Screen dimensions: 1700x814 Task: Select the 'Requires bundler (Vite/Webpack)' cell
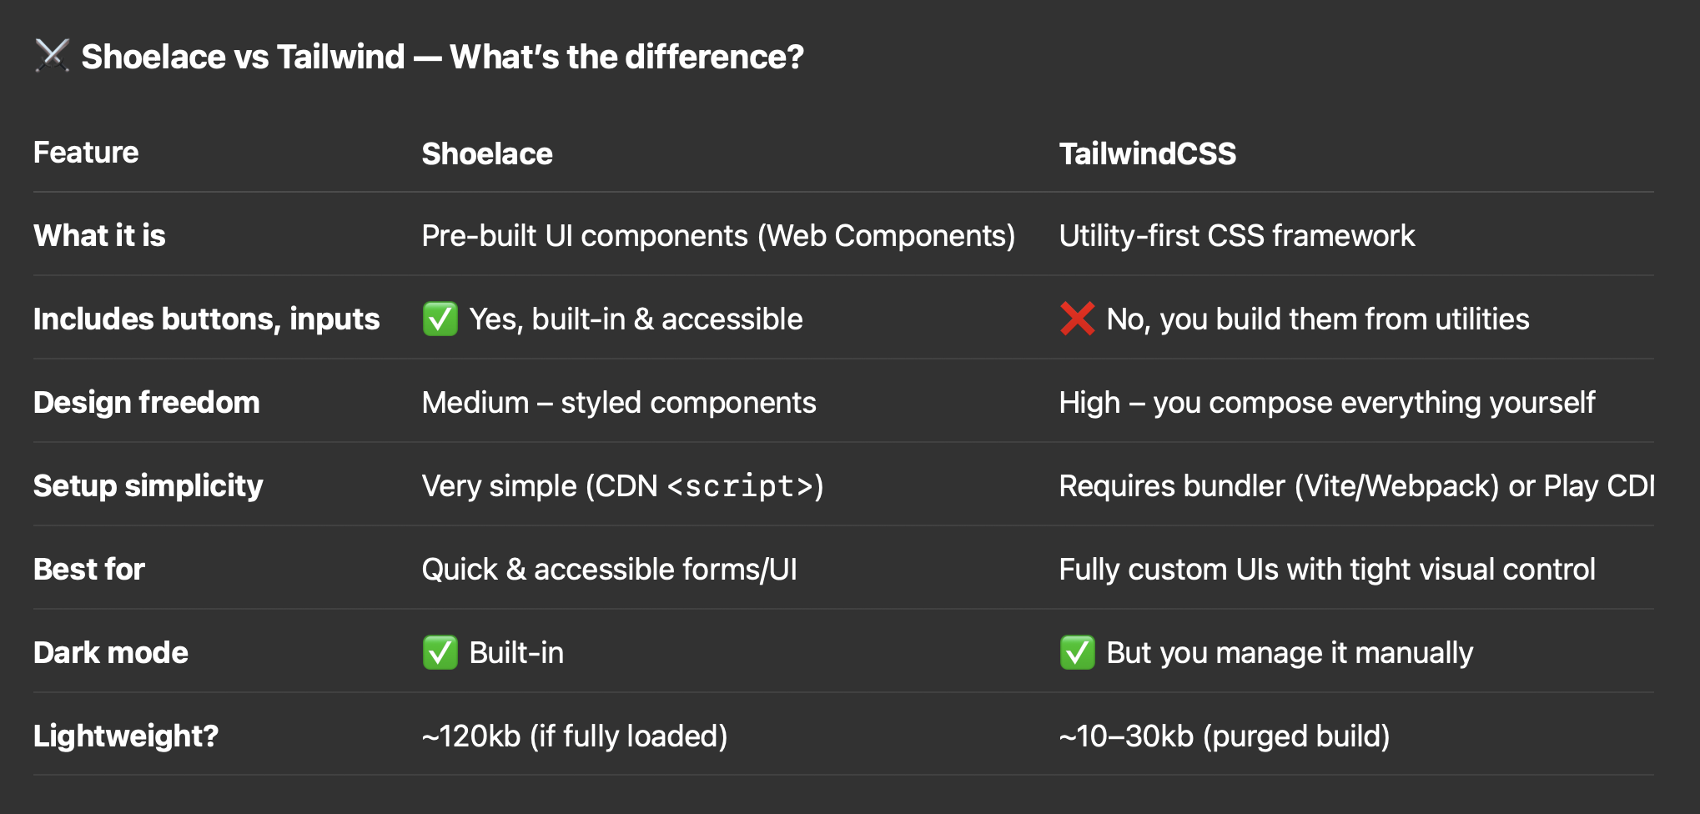(1357, 486)
